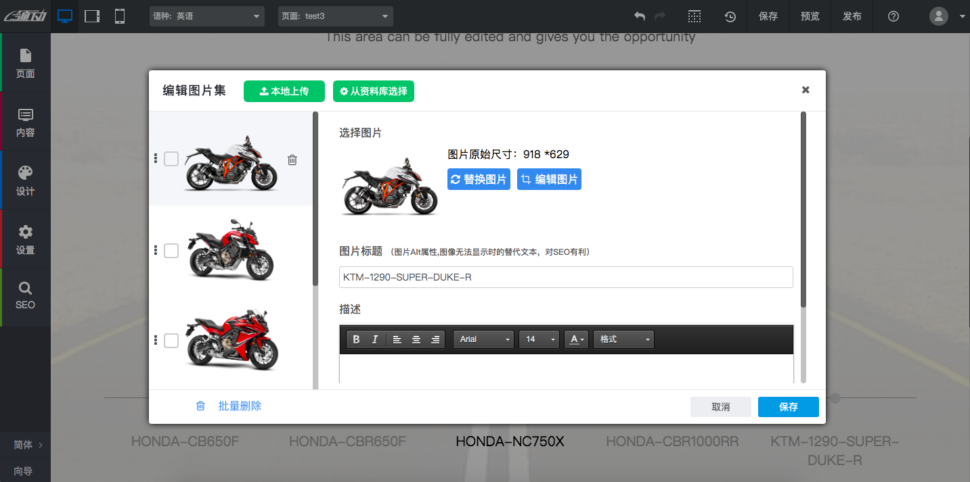Screen dimensions: 970x482
Task: Open the SEO sidebar section
Action: pos(25,295)
